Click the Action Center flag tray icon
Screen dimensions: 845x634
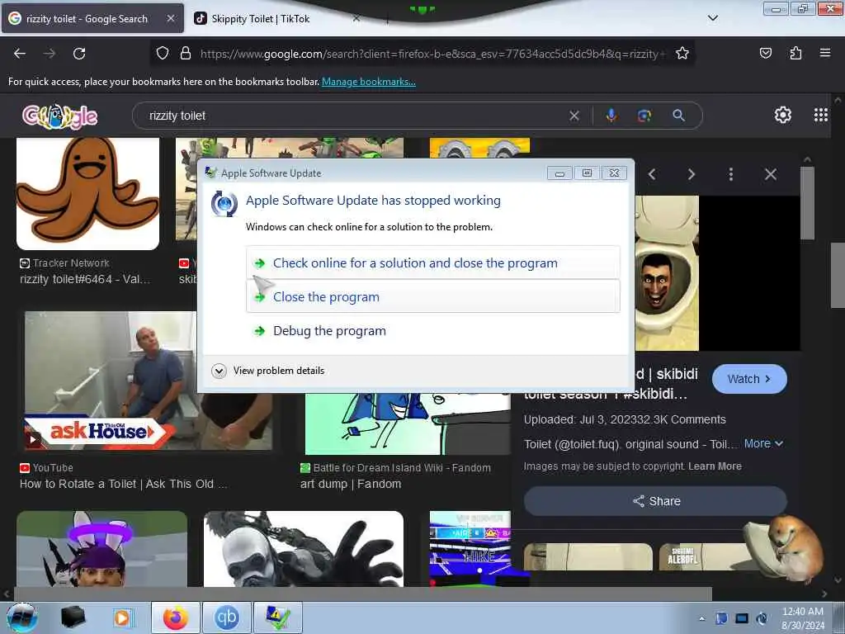tap(721, 618)
